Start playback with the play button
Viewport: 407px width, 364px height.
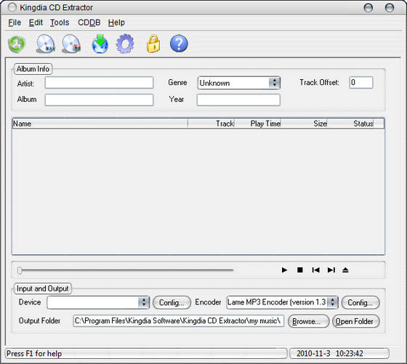[284, 270]
